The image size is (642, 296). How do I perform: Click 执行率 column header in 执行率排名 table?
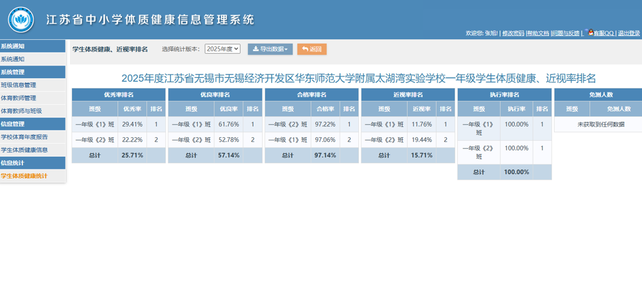[x=517, y=109]
